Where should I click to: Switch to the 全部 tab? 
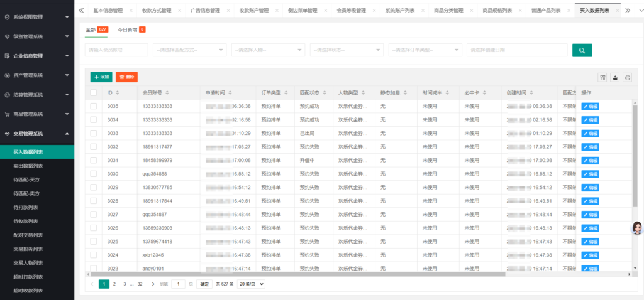[x=96, y=30]
